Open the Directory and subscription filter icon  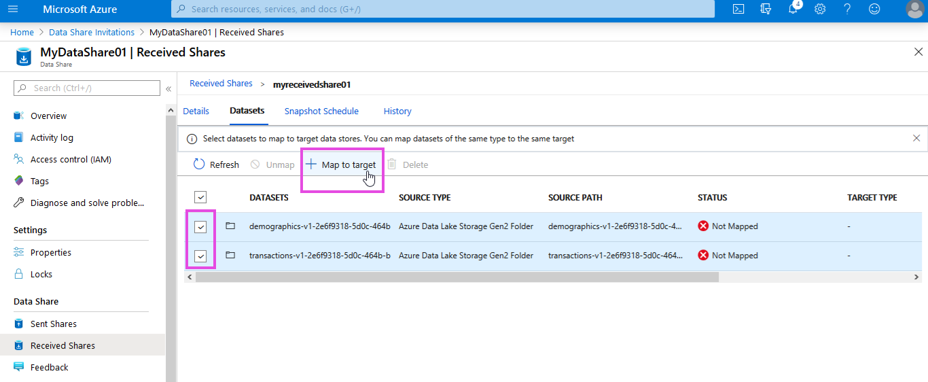coord(766,9)
